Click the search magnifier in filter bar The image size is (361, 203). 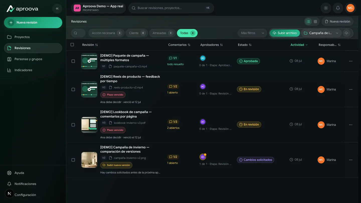pyautogui.click(x=75, y=33)
